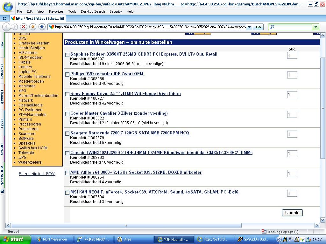The width and height of the screenshot is (326, 244).
Task: Go back with the Back arrow
Action: point(6,27)
